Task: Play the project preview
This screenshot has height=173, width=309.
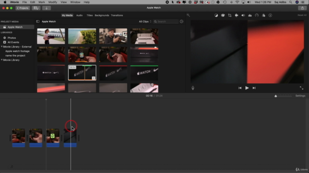Action: point(247,88)
